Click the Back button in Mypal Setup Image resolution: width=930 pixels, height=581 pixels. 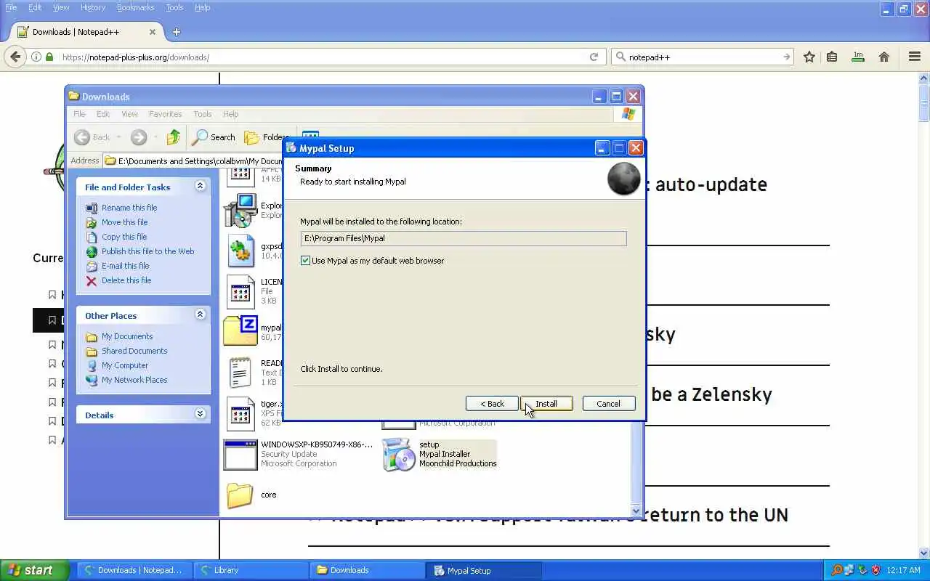[492, 404]
